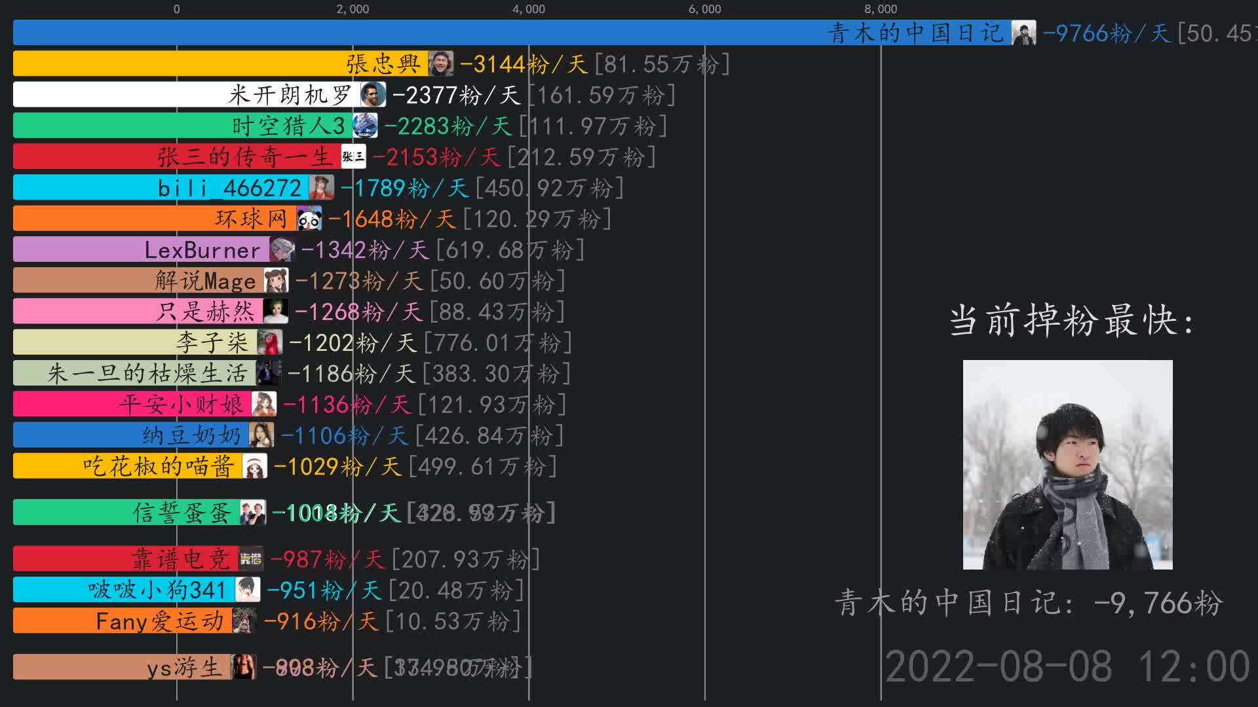Click LexBurner avatar icon
Viewport: 1258px width, 707px height.
pyautogui.click(x=282, y=249)
